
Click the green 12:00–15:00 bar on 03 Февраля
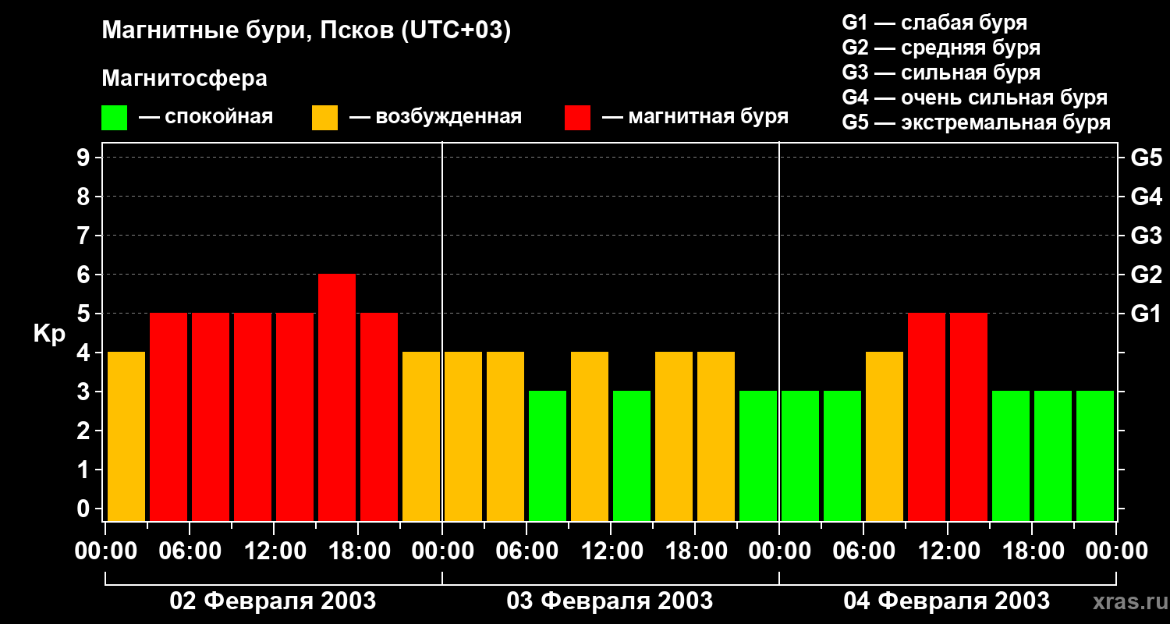(632, 456)
